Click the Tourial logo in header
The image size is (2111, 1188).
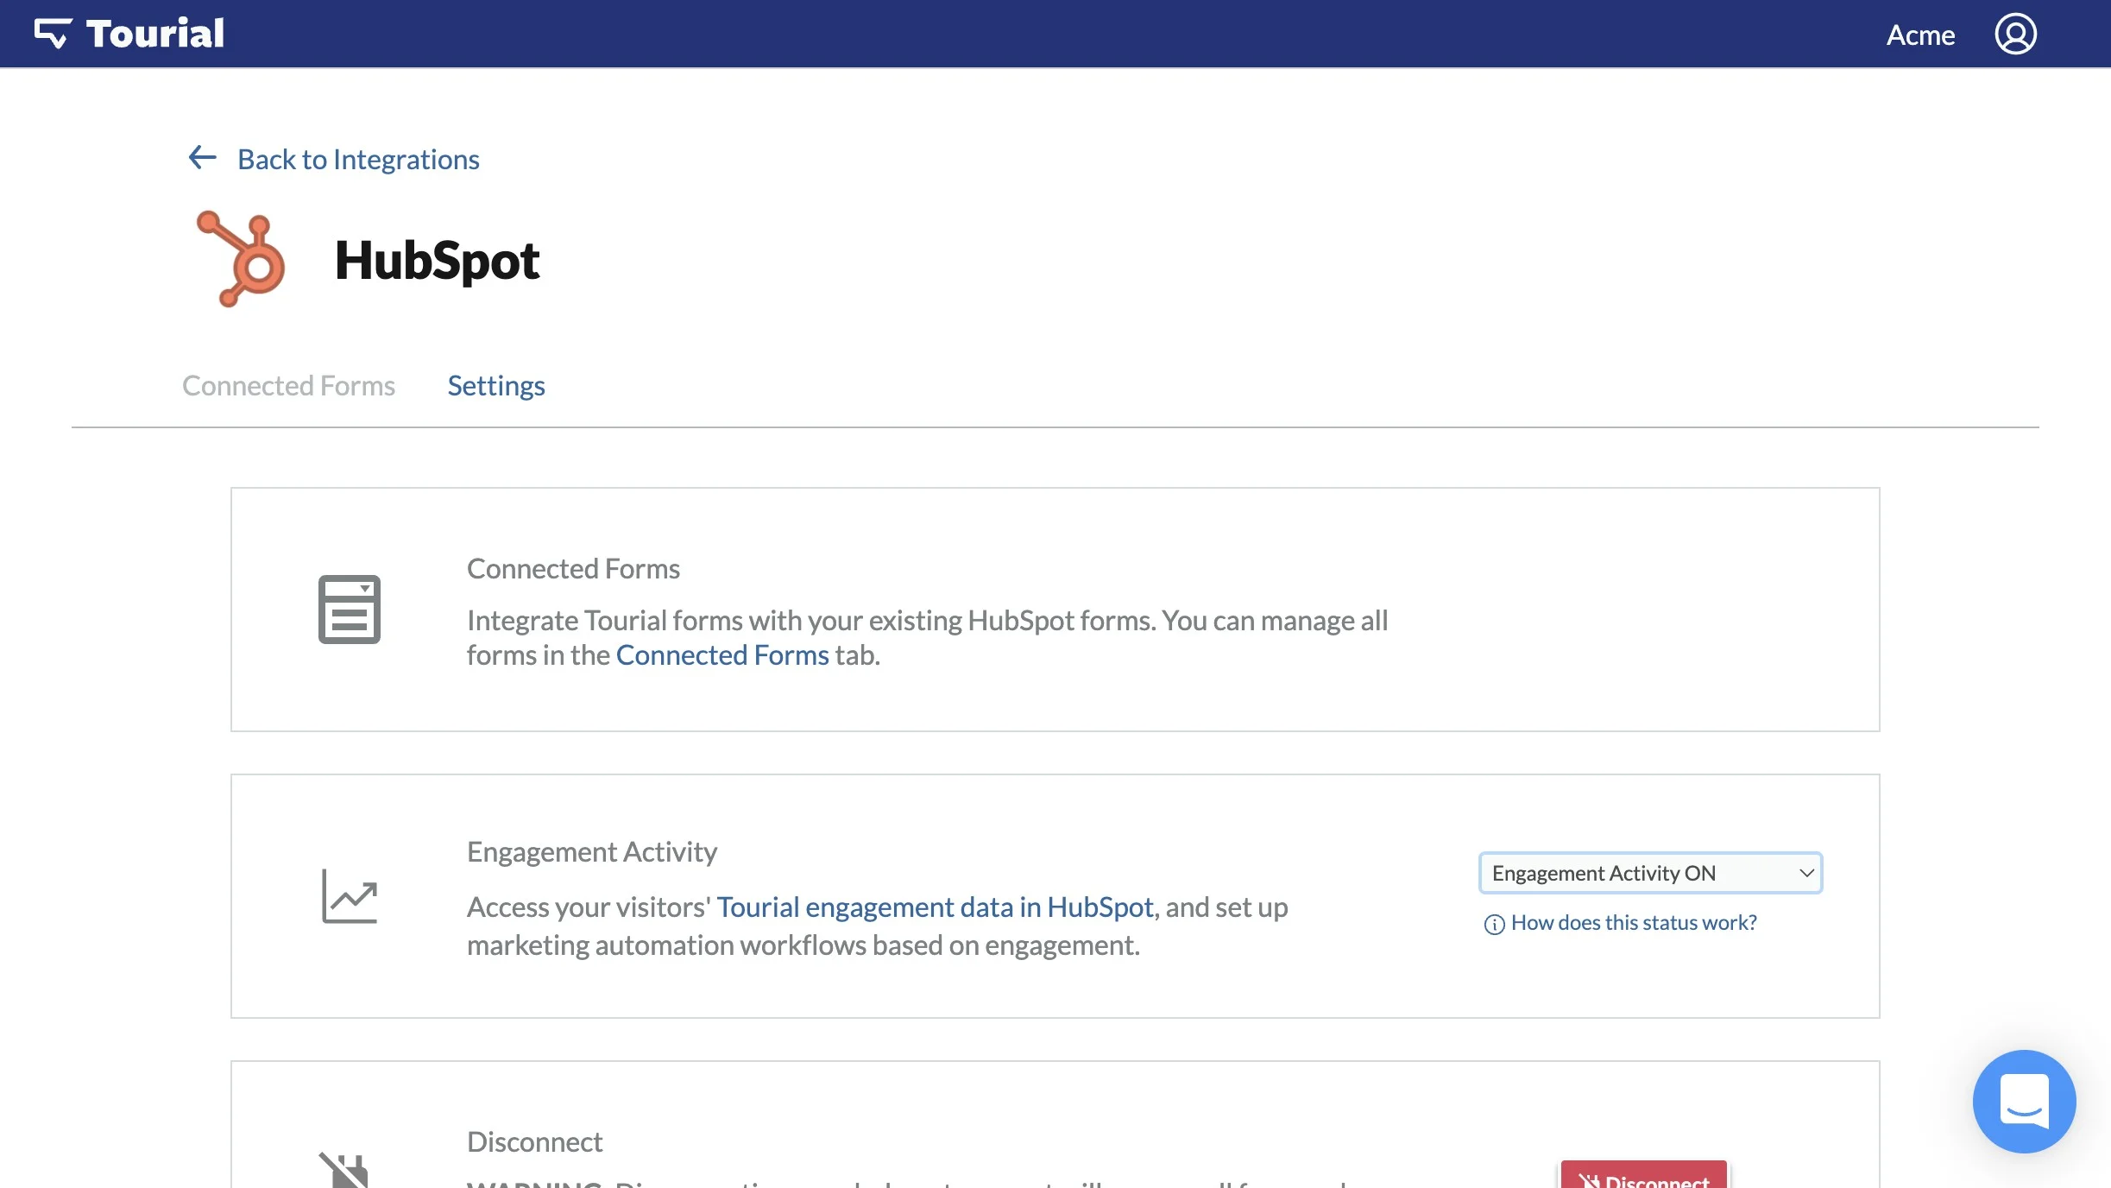click(129, 34)
